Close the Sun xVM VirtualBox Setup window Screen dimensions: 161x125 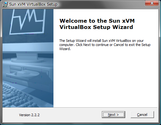pos(152,3)
